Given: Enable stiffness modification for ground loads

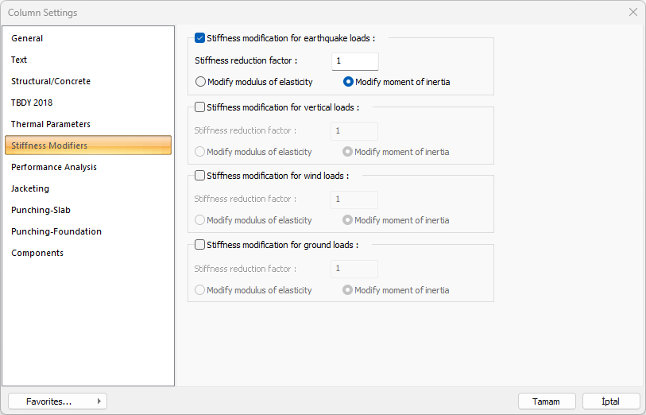Looking at the screenshot, I should [x=200, y=245].
